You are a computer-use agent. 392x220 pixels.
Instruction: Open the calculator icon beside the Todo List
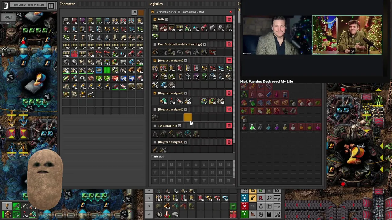[x=6, y=5]
